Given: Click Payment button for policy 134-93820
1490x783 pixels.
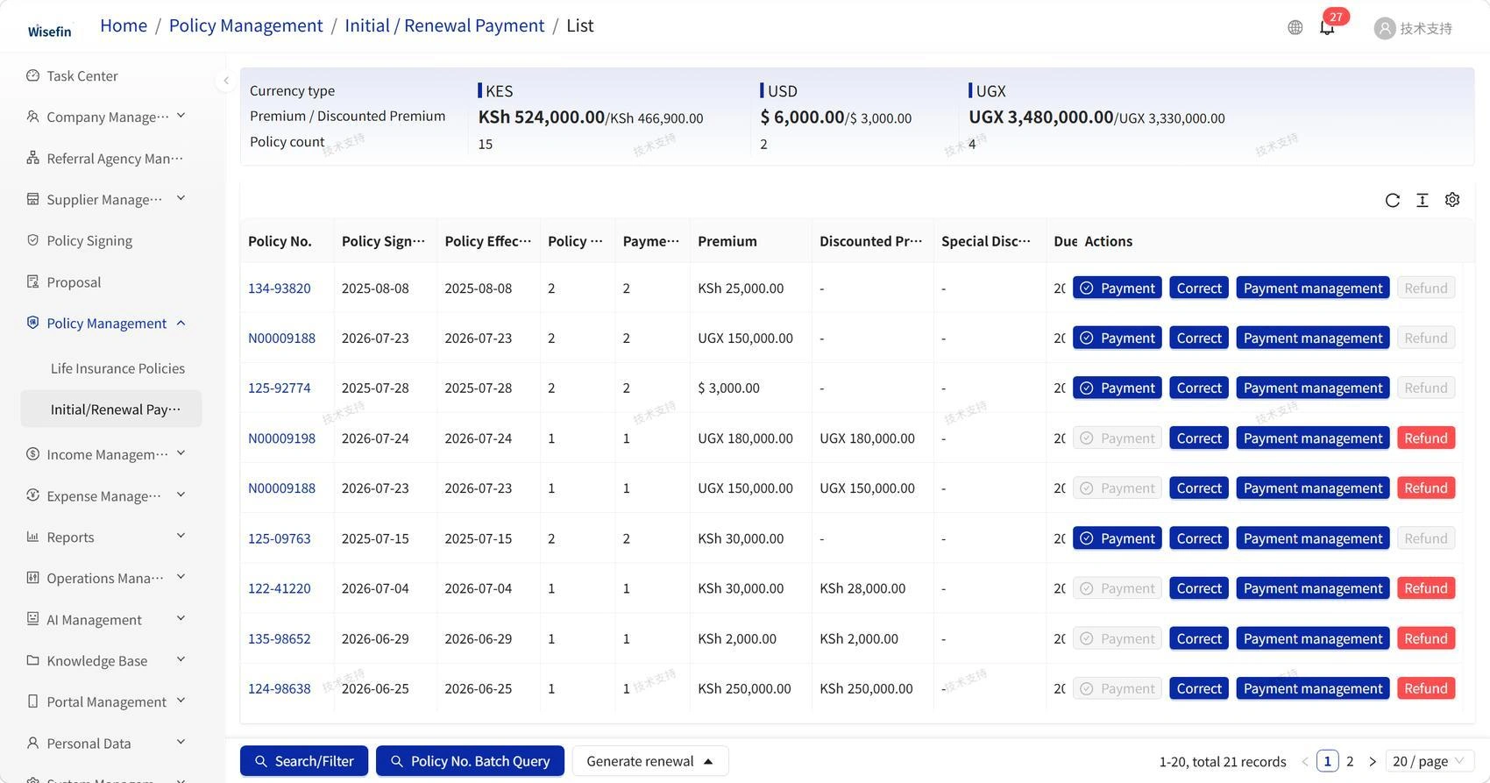Looking at the screenshot, I should [x=1117, y=288].
